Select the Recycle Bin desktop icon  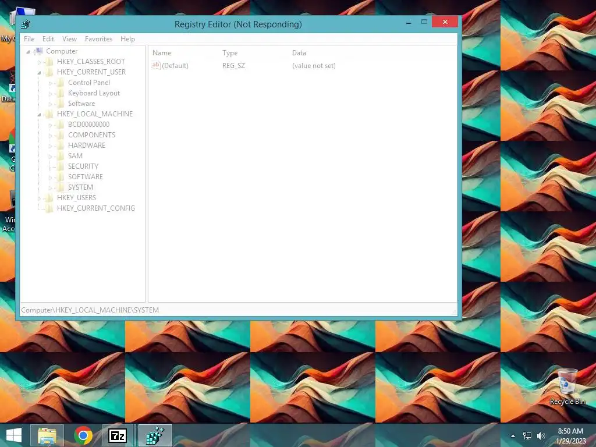point(567,386)
